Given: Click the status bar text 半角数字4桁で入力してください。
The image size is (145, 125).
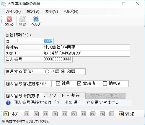Looking at the screenshot, I should 26,122.
